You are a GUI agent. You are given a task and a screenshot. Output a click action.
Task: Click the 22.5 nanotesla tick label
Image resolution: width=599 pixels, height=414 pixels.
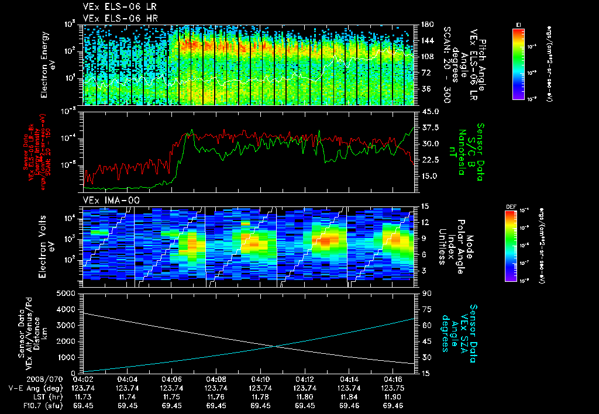(x=430, y=160)
